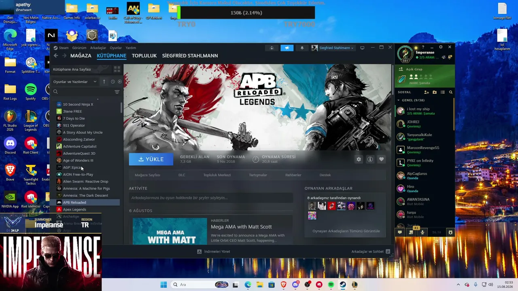The width and height of the screenshot is (518, 291).
Task: Switch to MAĞAZA tab
Action: 81,56
